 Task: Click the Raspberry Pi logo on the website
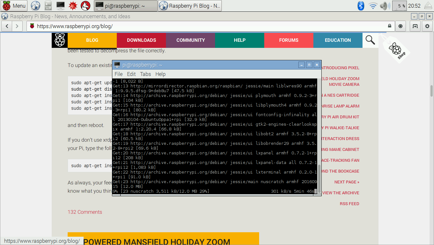[60, 40]
